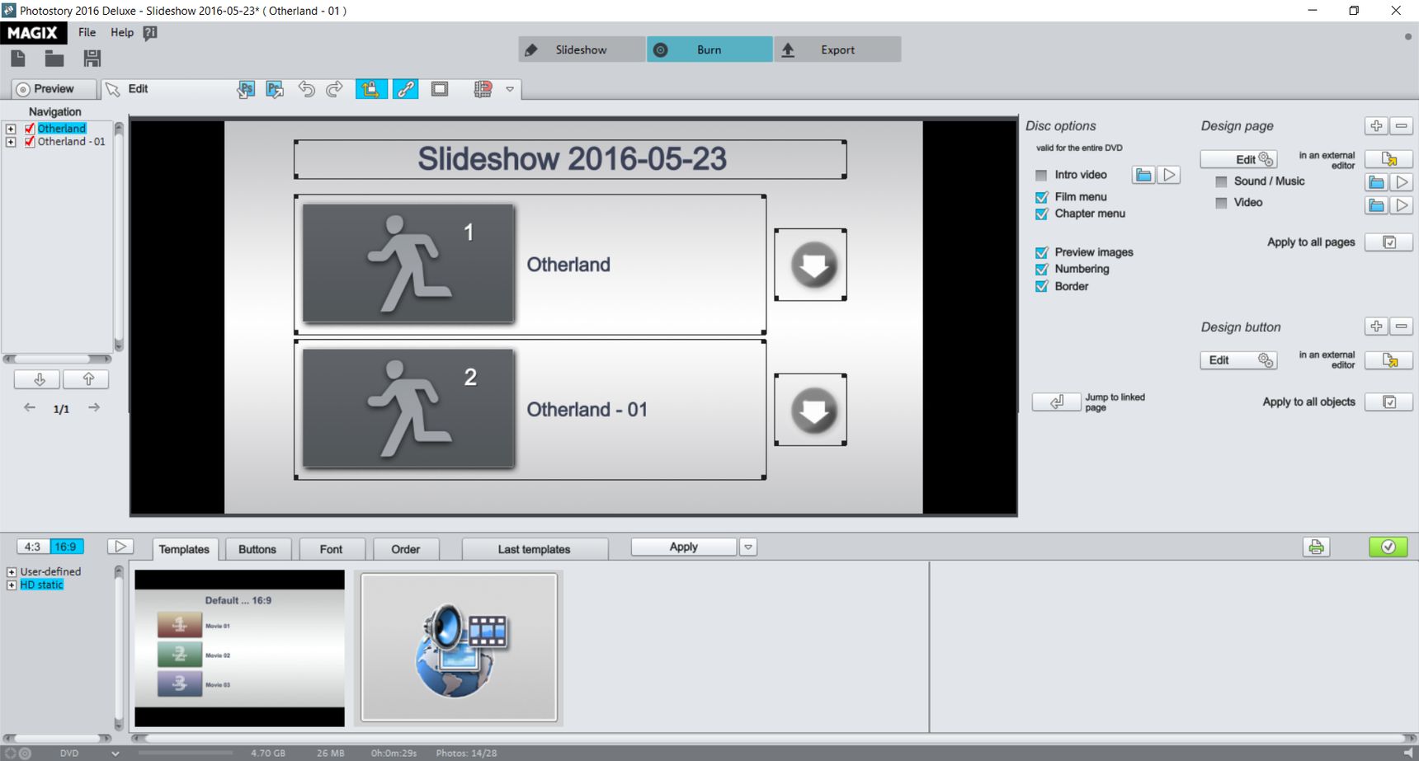1419x761 pixels.
Task: Disable Preview images checkbox
Action: click(x=1041, y=252)
